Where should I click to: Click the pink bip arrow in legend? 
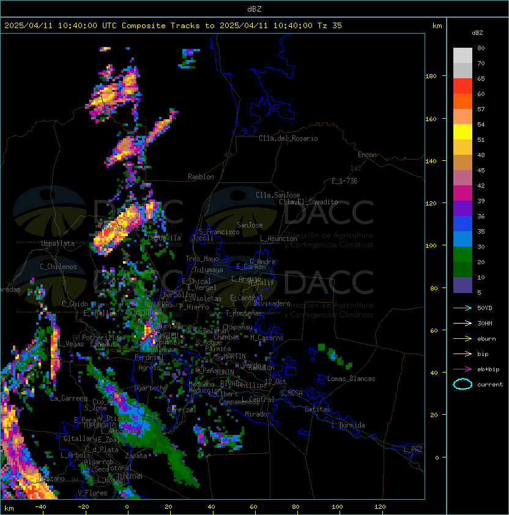click(x=463, y=354)
